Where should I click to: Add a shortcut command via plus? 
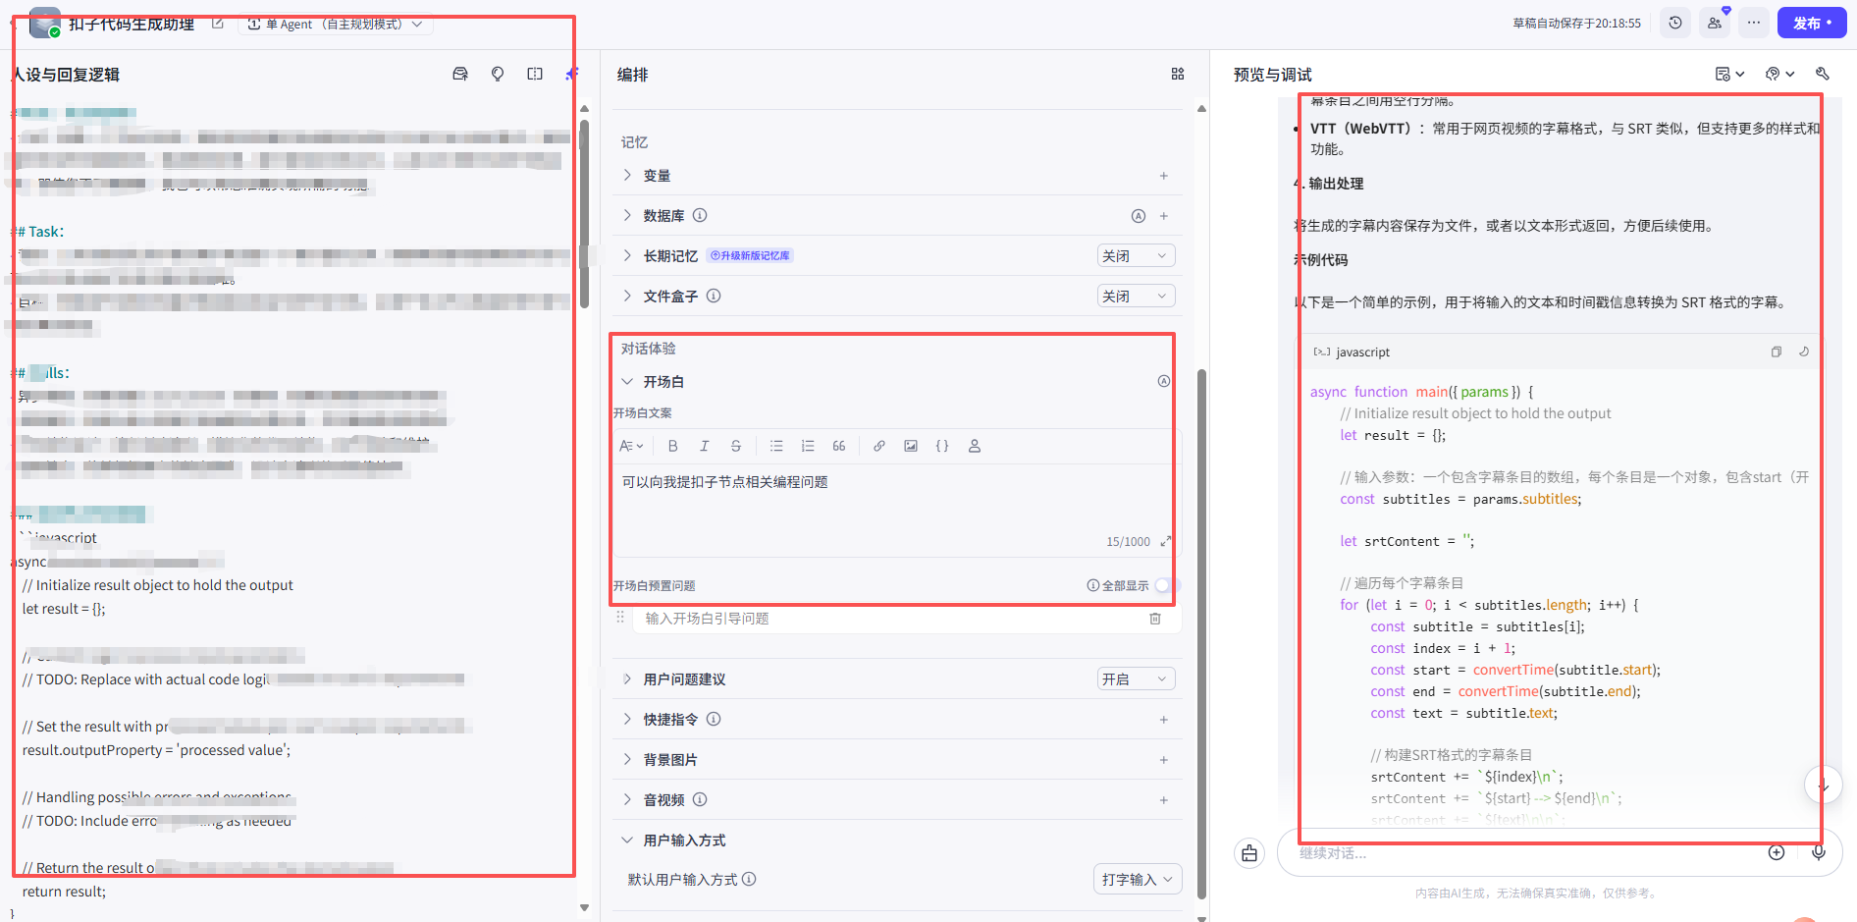(x=1164, y=720)
